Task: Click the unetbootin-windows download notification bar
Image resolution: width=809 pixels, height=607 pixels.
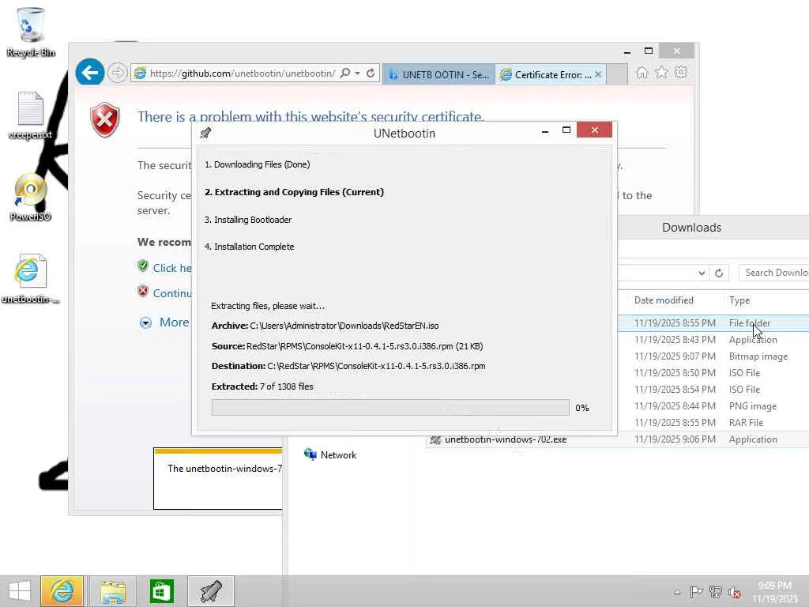Action: pos(218,478)
